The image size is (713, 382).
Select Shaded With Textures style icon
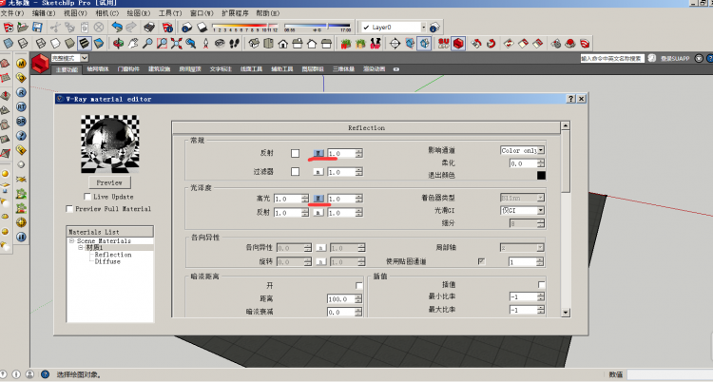[x=84, y=43]
